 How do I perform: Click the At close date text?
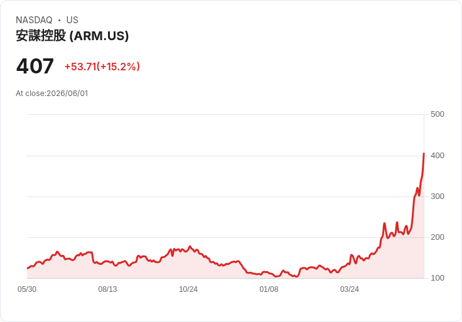(x=52, y=94)
